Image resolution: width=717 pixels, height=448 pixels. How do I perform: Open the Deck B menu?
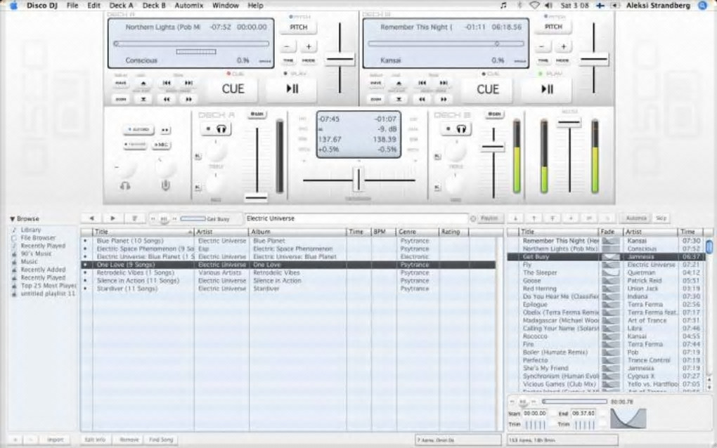point(154,6)
